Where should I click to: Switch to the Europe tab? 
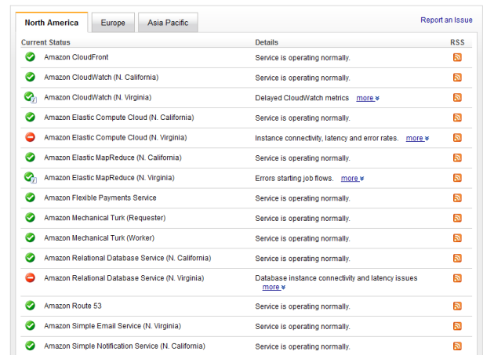tap(113, 23)
